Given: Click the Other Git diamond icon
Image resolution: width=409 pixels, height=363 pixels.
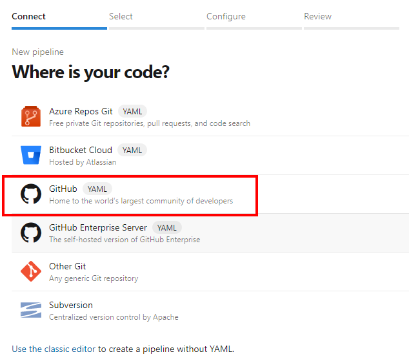Looking at the screenshot, I should tap(31, 271).
